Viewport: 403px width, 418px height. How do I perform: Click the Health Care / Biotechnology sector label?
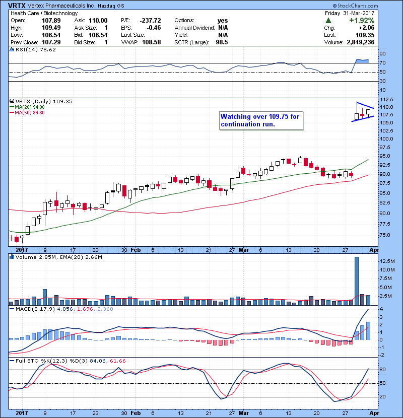[x=44, y=13]
